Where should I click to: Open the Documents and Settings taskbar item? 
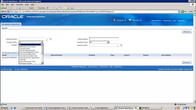(x=33, y=108)
